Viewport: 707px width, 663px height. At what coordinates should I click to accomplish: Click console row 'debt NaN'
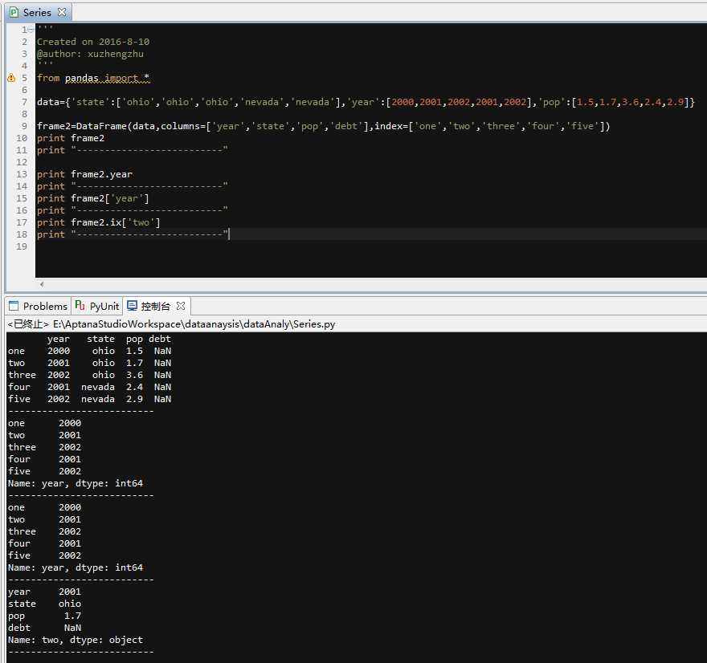coord(45,628)
